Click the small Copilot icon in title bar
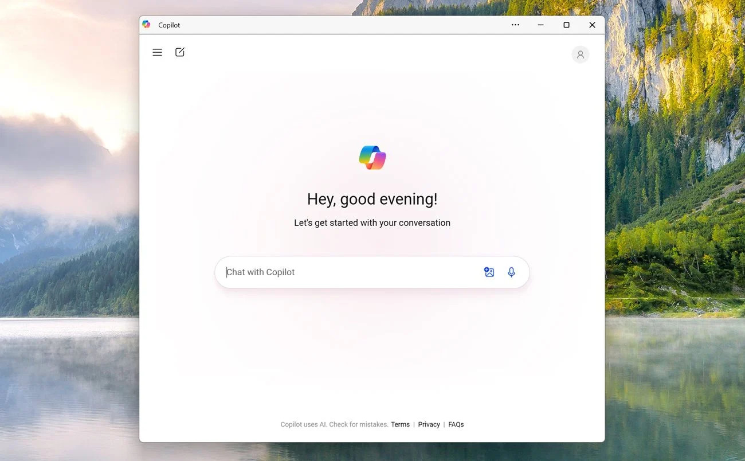 point(147,25)
